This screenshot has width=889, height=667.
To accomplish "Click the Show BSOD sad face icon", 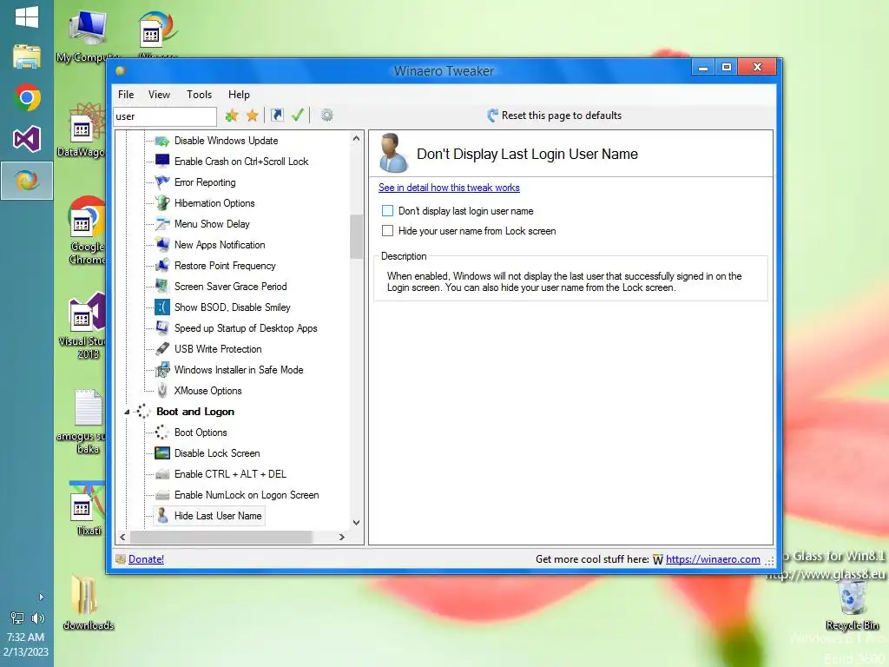I will pyautogui.click(x=162, y=307).
